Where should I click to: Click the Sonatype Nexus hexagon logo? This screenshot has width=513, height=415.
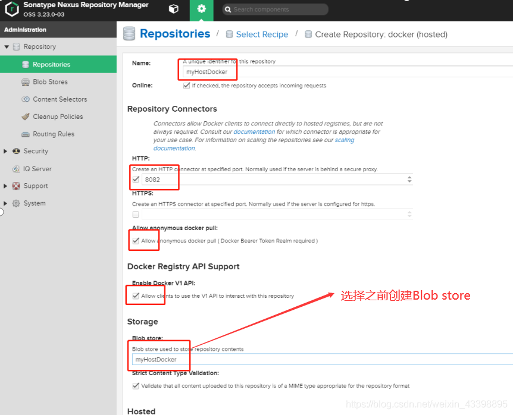click(x=12, y=9)
